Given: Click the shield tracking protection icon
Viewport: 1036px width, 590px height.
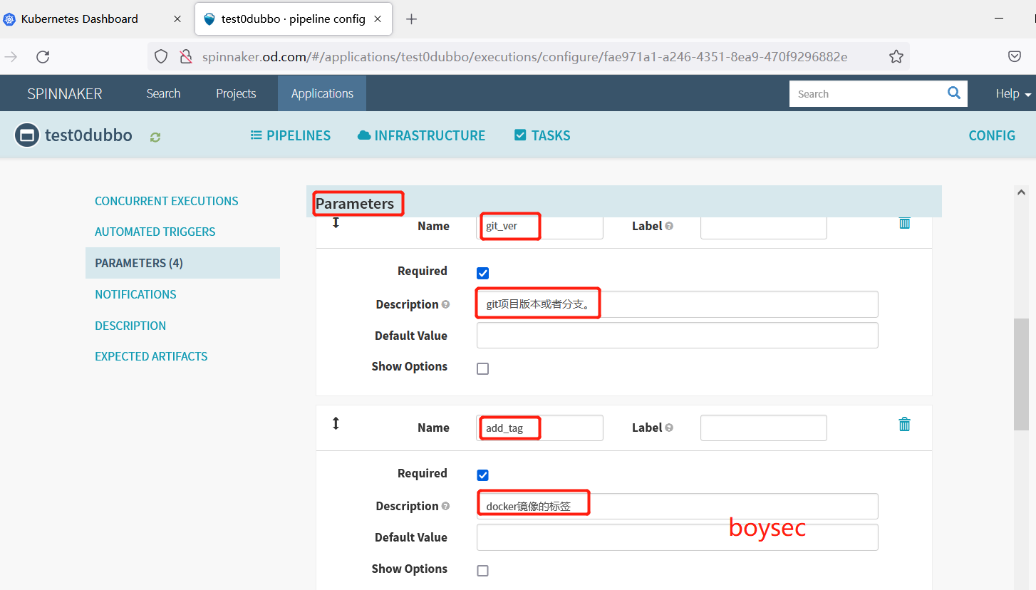Looking at the screenshot, I should pyautogui.click(x=162, y=57).
